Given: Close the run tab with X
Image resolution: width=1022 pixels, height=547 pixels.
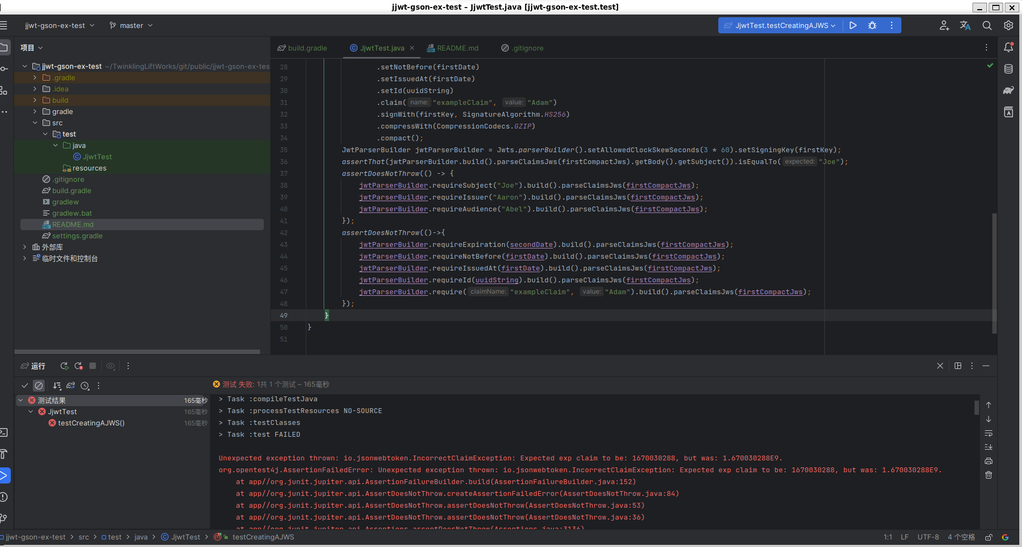Looking at the screenshot, I should point(940,366).
